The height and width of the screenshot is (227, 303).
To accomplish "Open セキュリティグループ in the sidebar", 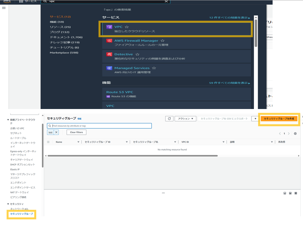I will [22, 214].
